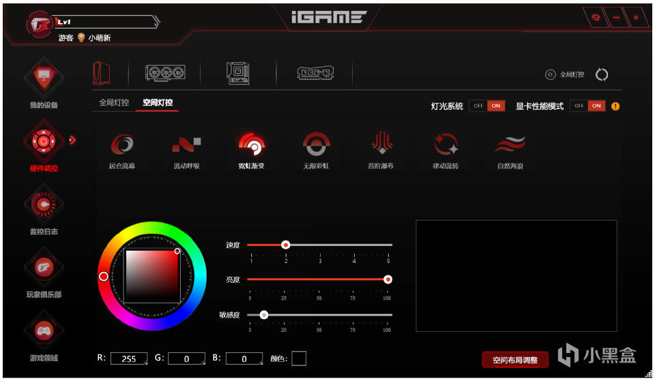
Task: Open 游戏领域 gamepad icon
Action: coord(44,331)
